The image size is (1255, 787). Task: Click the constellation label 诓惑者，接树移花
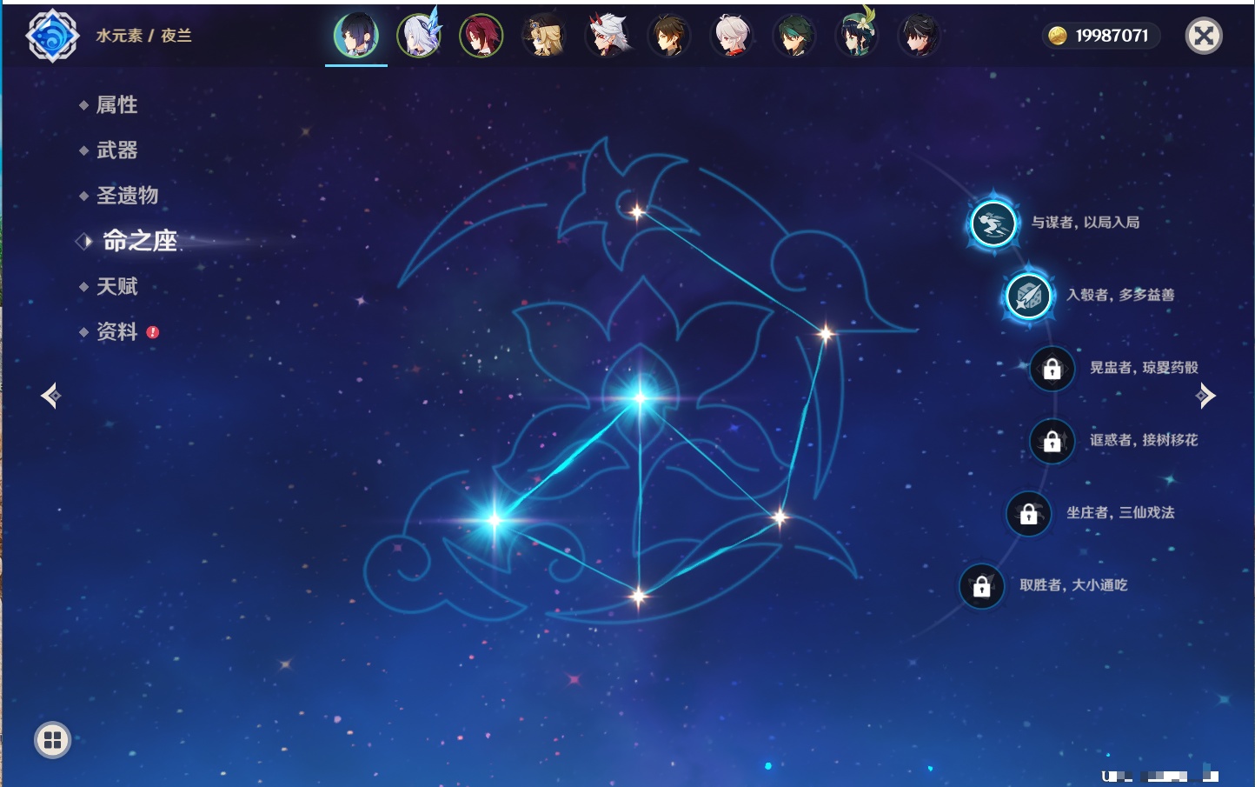(x=1144, y=440)
